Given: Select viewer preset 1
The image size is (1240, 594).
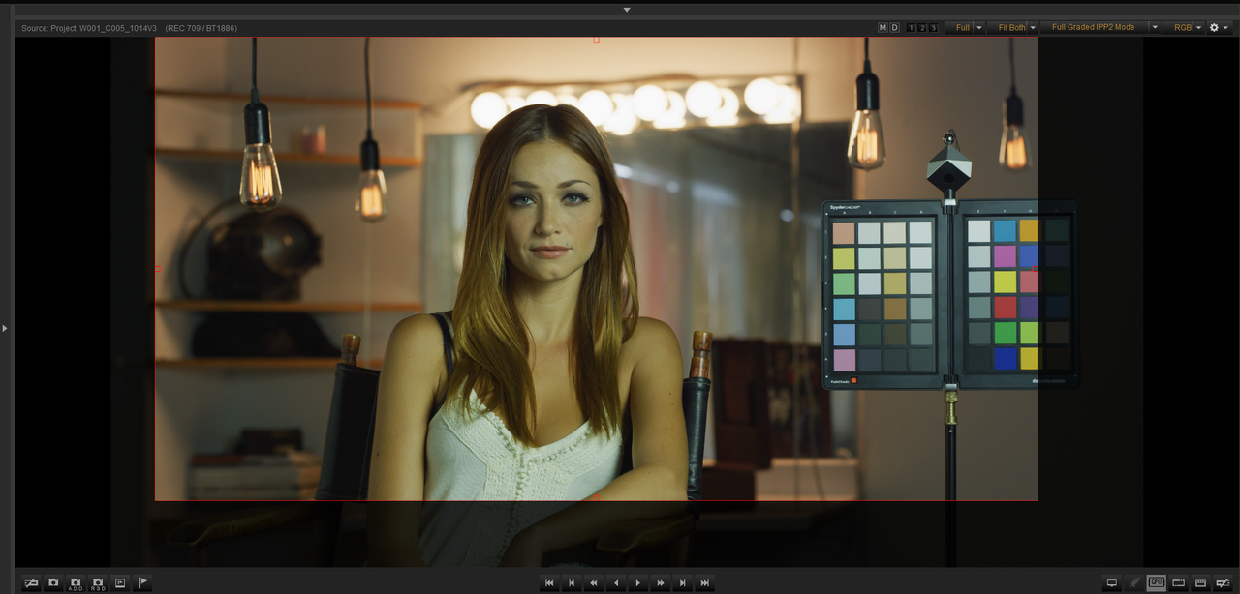Looking at the screenshot, I should click(x=911, y=28).
